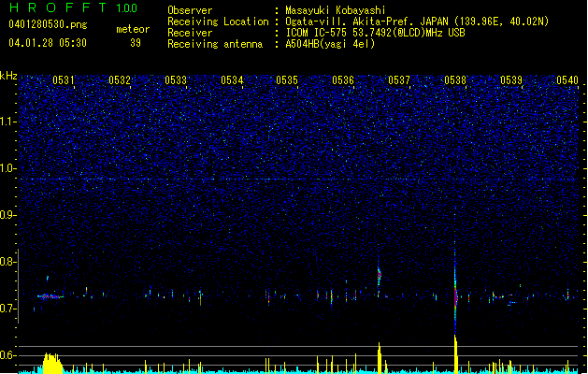Screen dimensions: 588x374
Task: Click the 0.7 kHz axis label
Action: 8,309
